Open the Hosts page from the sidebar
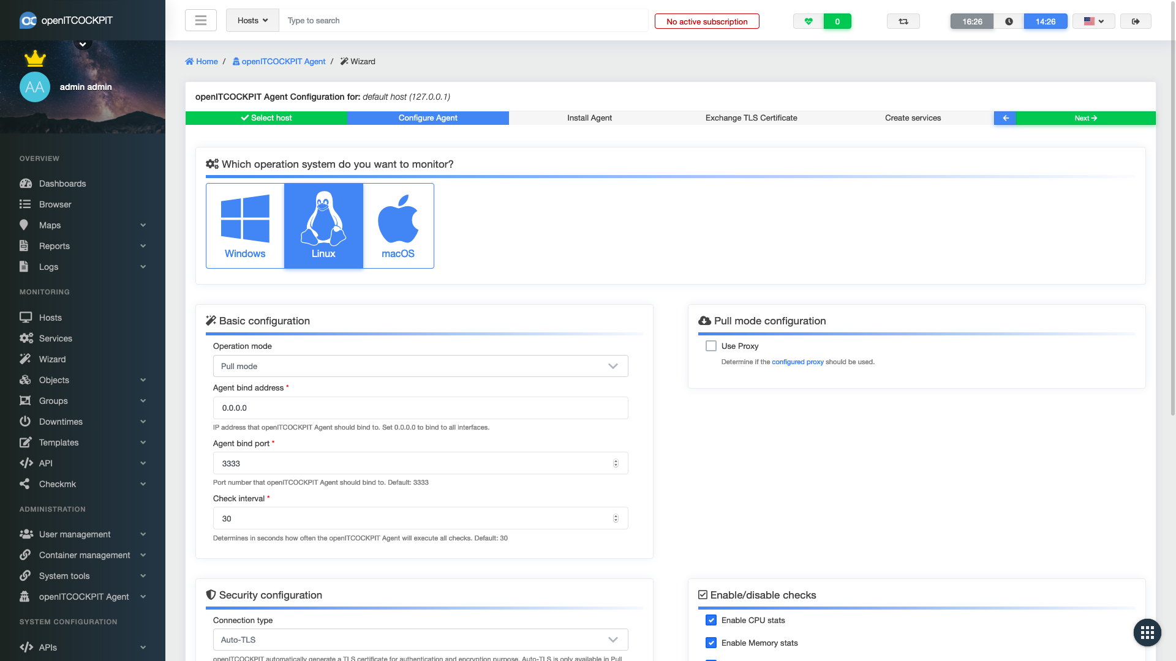 pos(50,317)
